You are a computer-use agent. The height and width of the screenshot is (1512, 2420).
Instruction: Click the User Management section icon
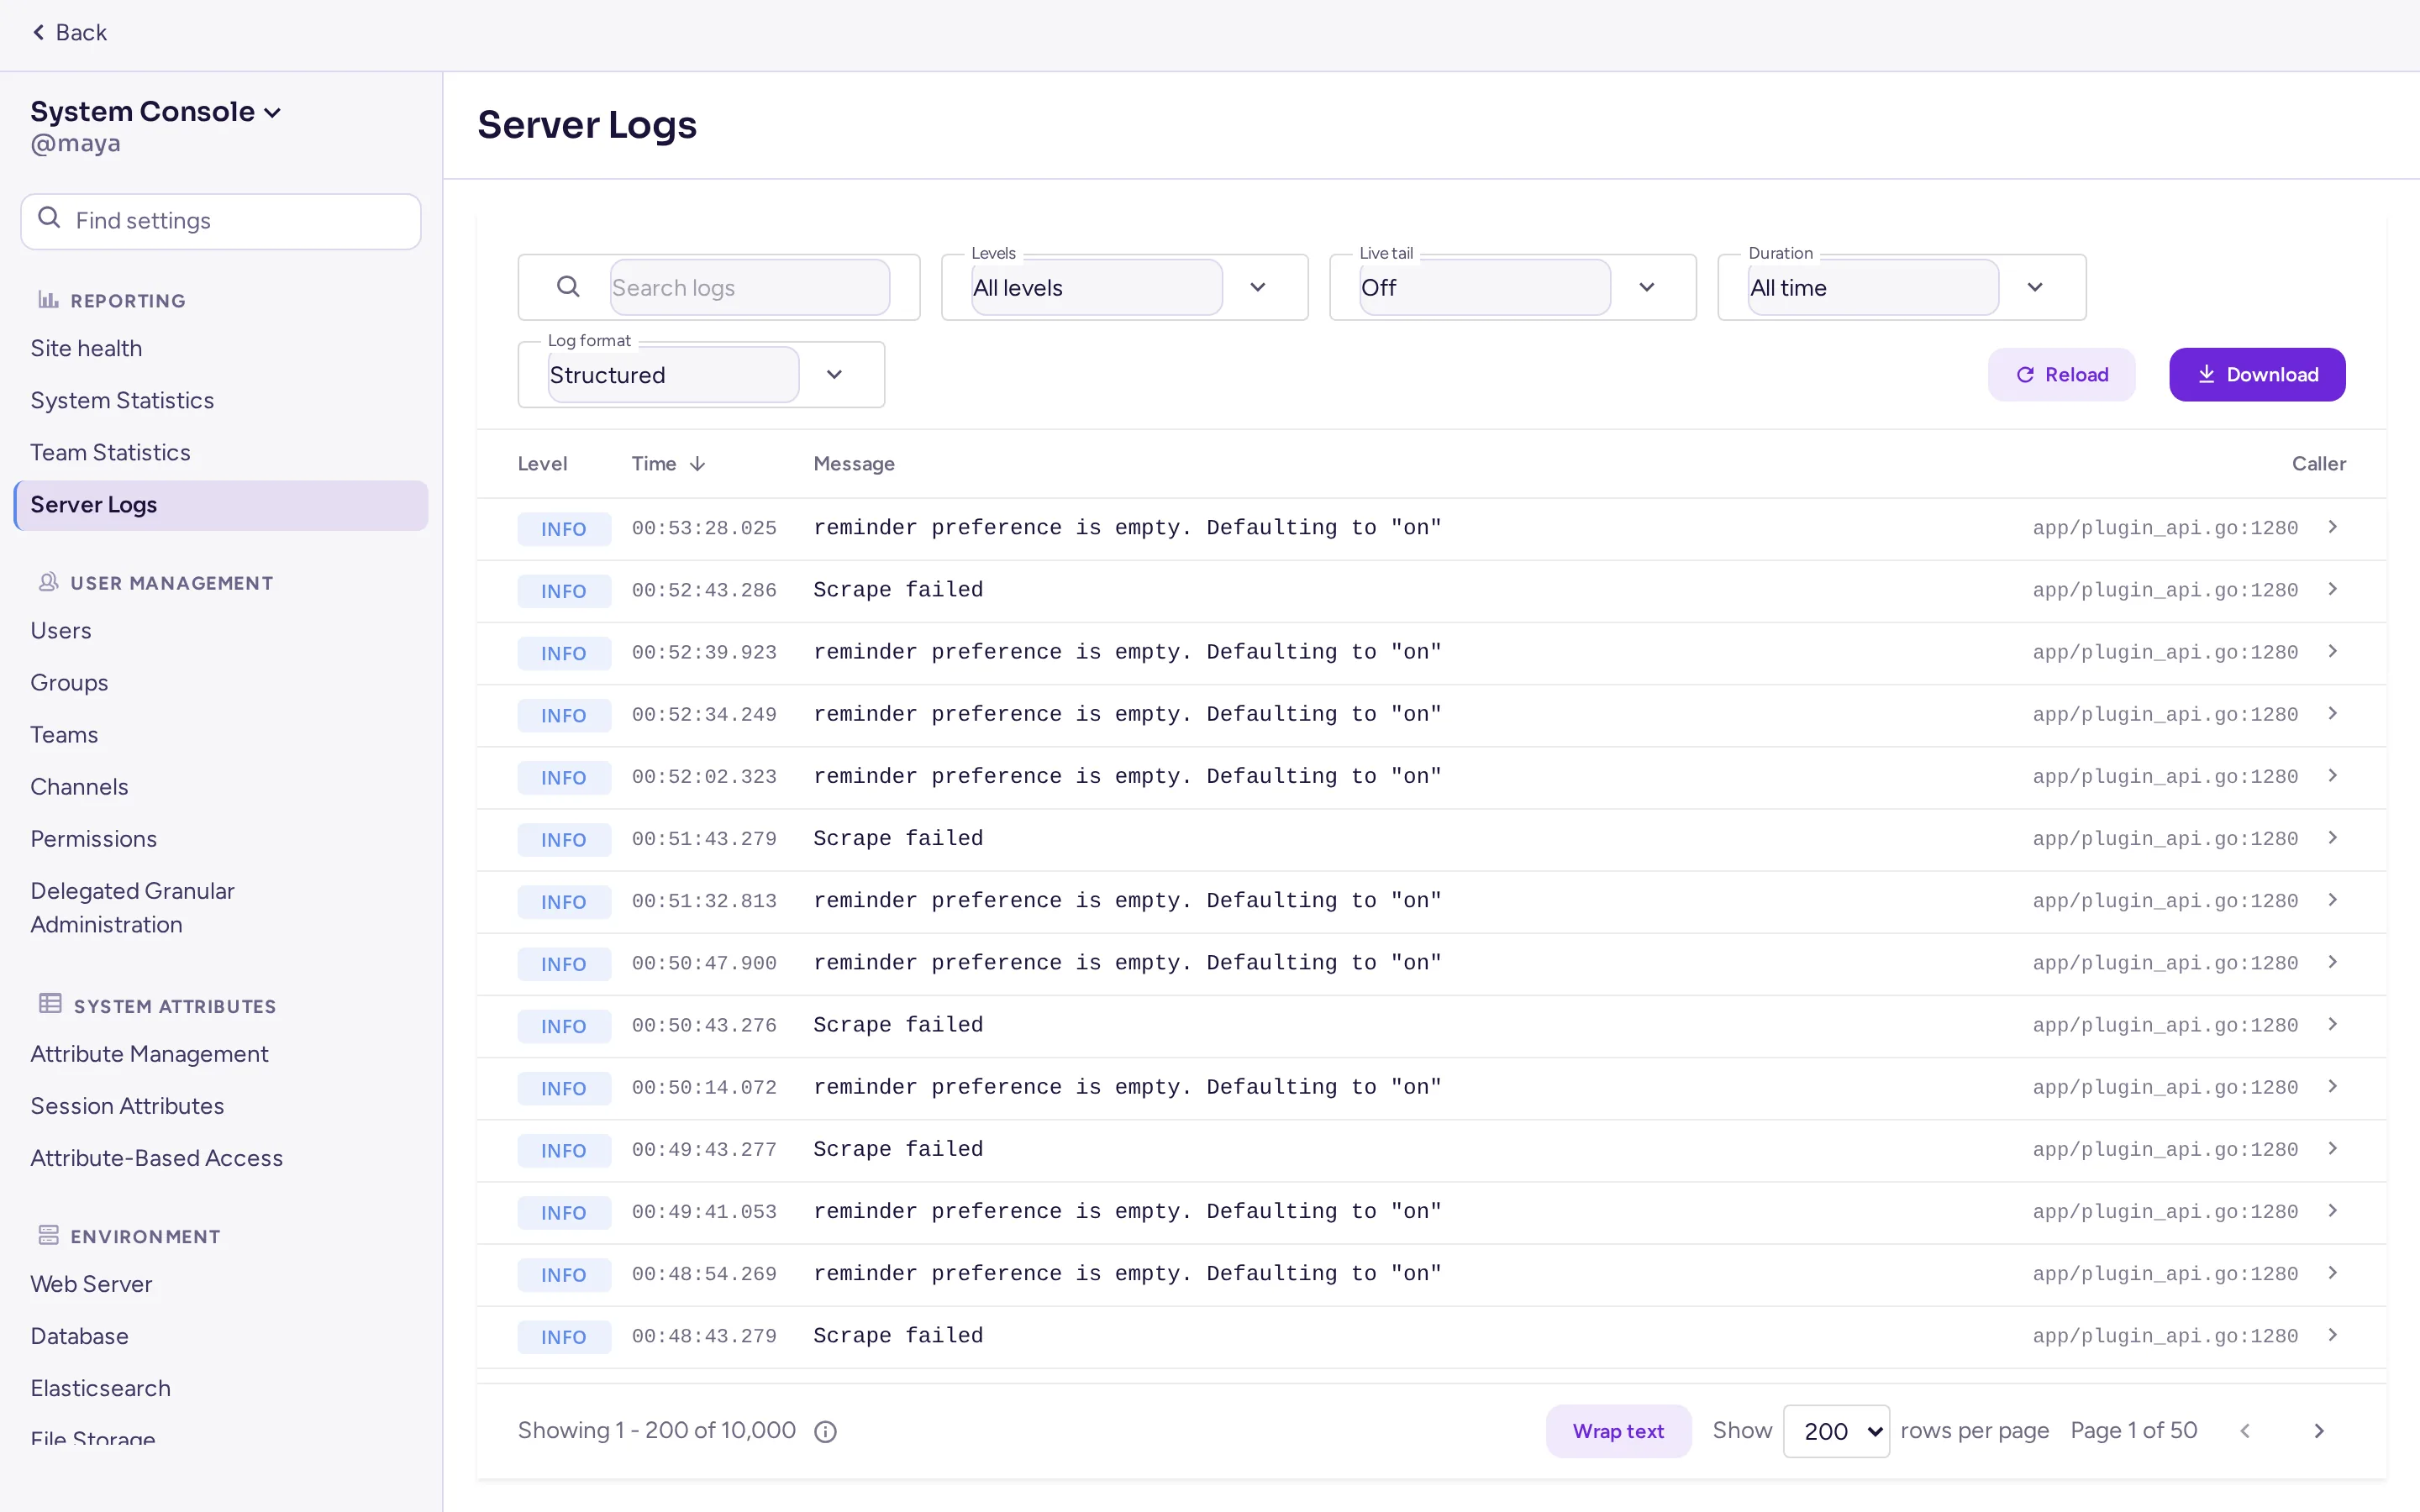coord(48,582)
